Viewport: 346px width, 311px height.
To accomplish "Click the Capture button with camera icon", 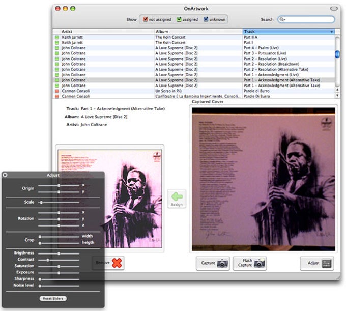I will coord(213,263).
